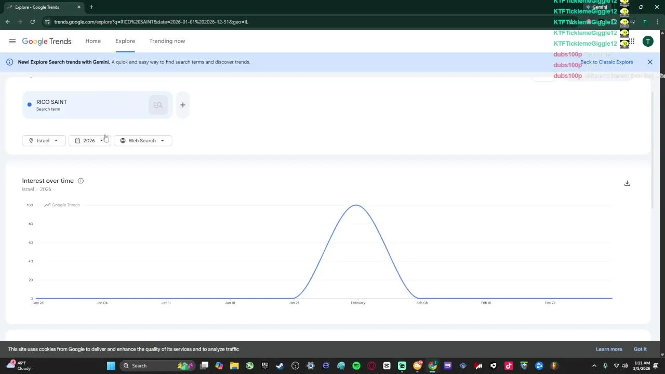Screen dimensions: 665x374
Task: Close the Explore - Google Trends tab
Action: (x=79, y=7)
